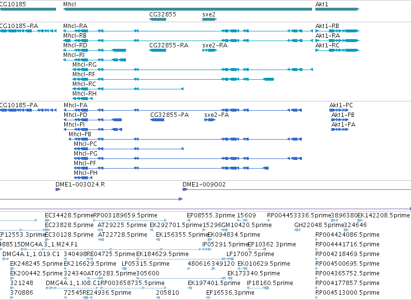Pick protein label Mhcl-PF

[85, 163]
